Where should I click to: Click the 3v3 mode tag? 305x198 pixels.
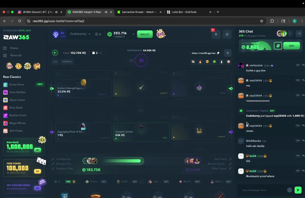tap(55, 62)
